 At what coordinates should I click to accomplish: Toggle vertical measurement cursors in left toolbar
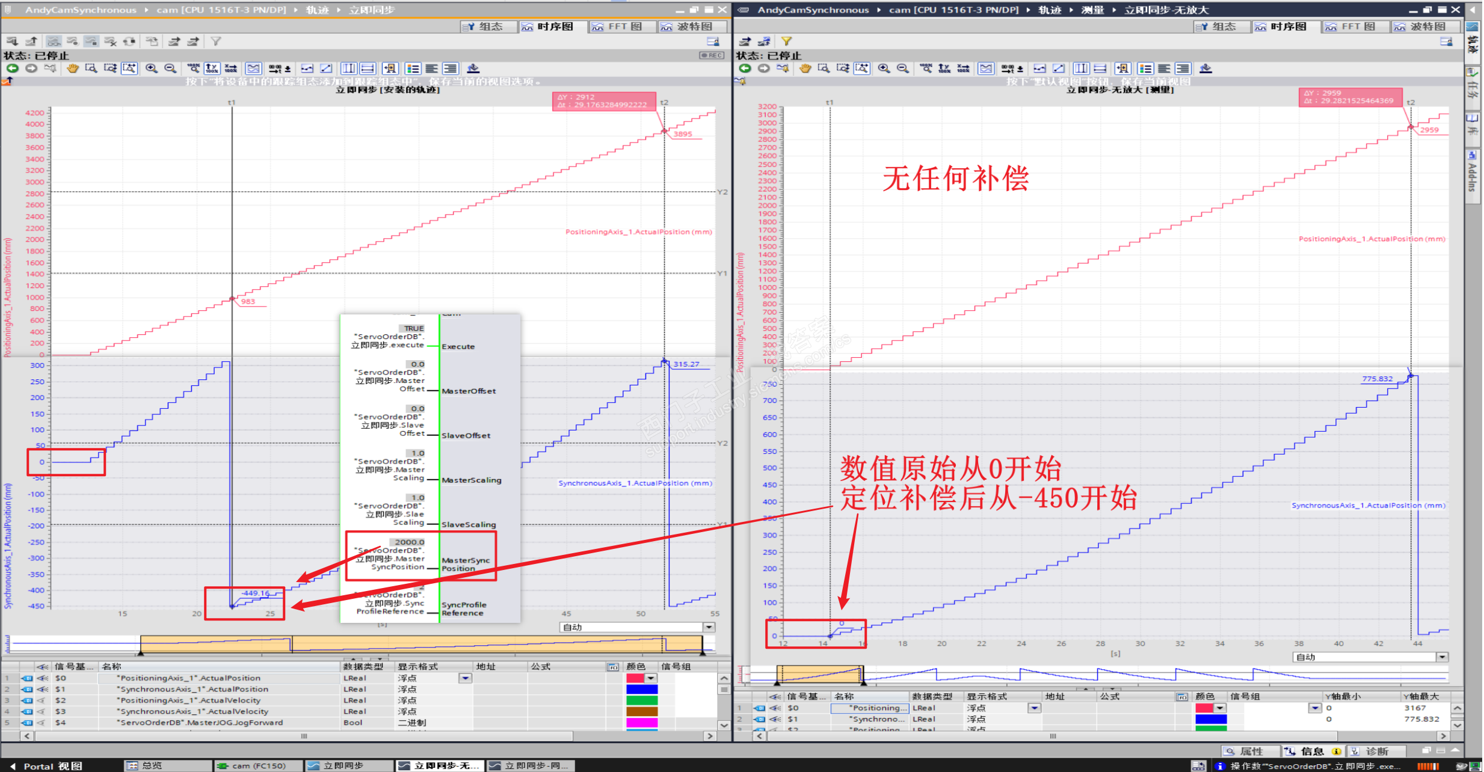348,69
